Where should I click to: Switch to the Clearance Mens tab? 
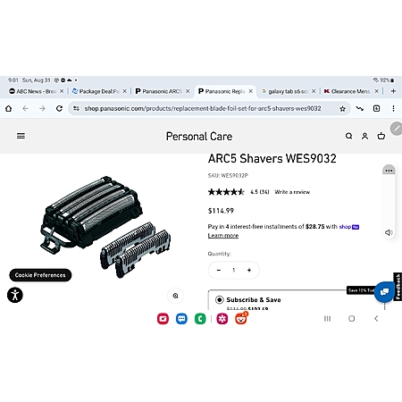click(351, 91)
